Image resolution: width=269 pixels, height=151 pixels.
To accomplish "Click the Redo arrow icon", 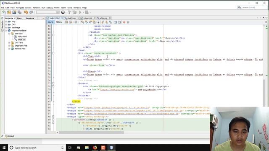I will click(31, 12).
